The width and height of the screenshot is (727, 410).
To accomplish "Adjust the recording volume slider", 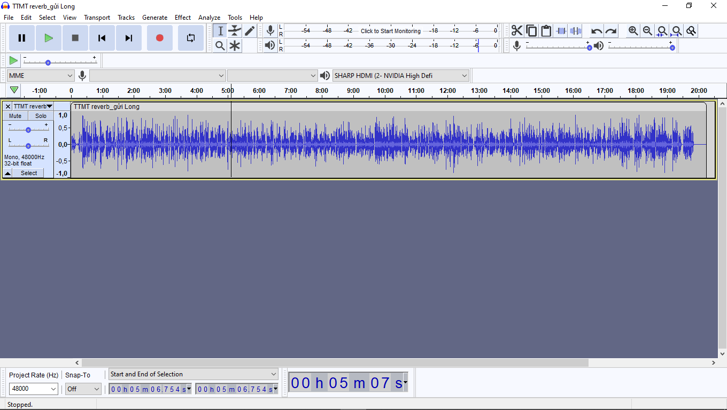I will point(558,46).
